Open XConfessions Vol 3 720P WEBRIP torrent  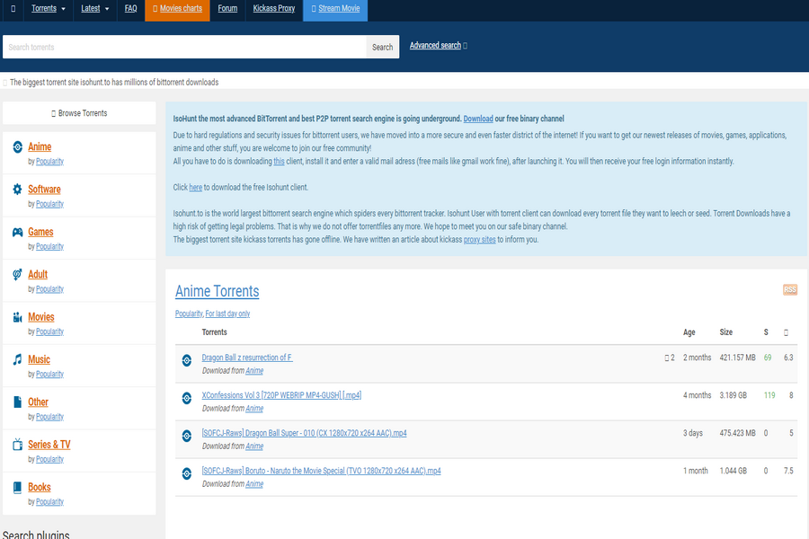click(x=281, y=395)
